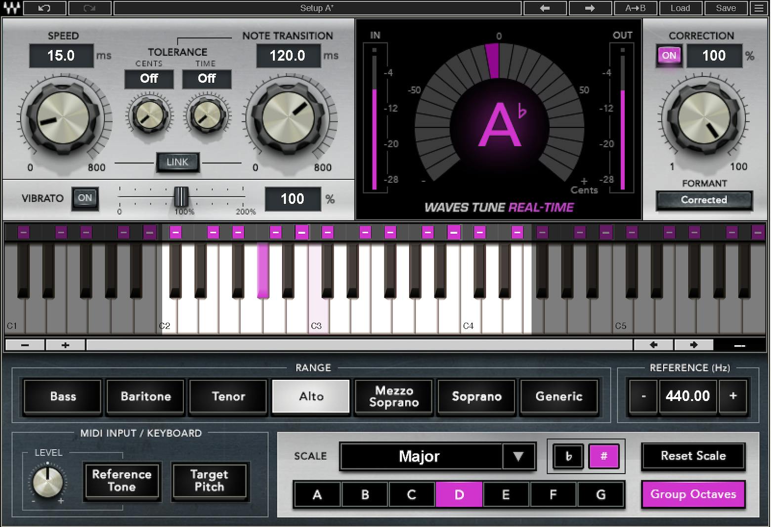Image resolution: width=771 pixels, height=527 pixels.
Task: Click the right arrow to scroll the keyboard
Action: tap(693, 345)
